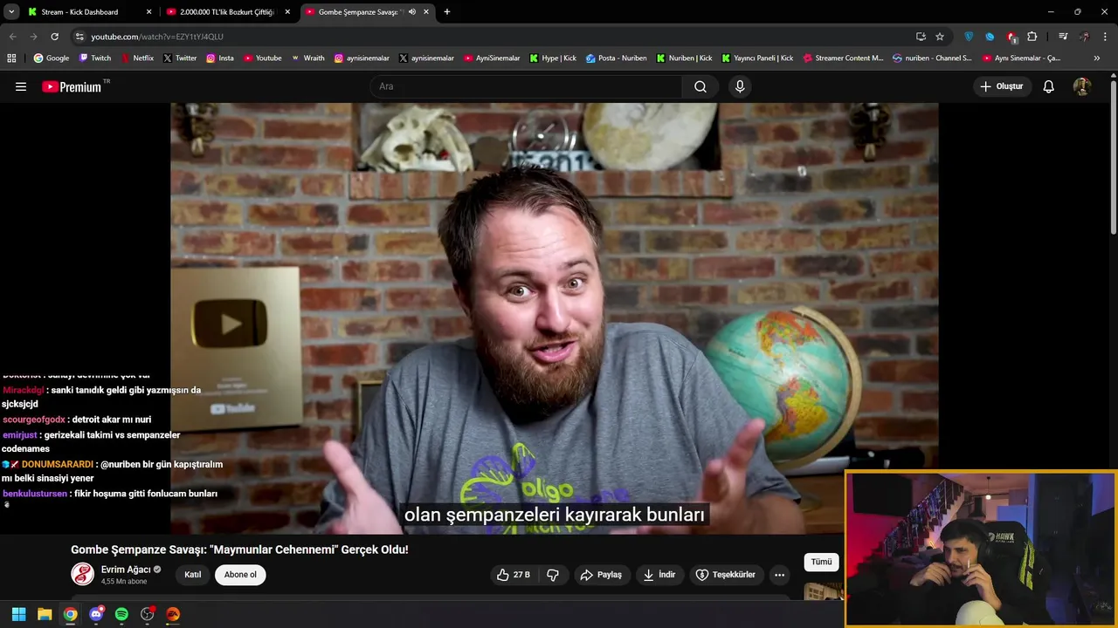Click the Katıl join button
The height and width of the screenshot is (628, 1118).
click(193, 575)
